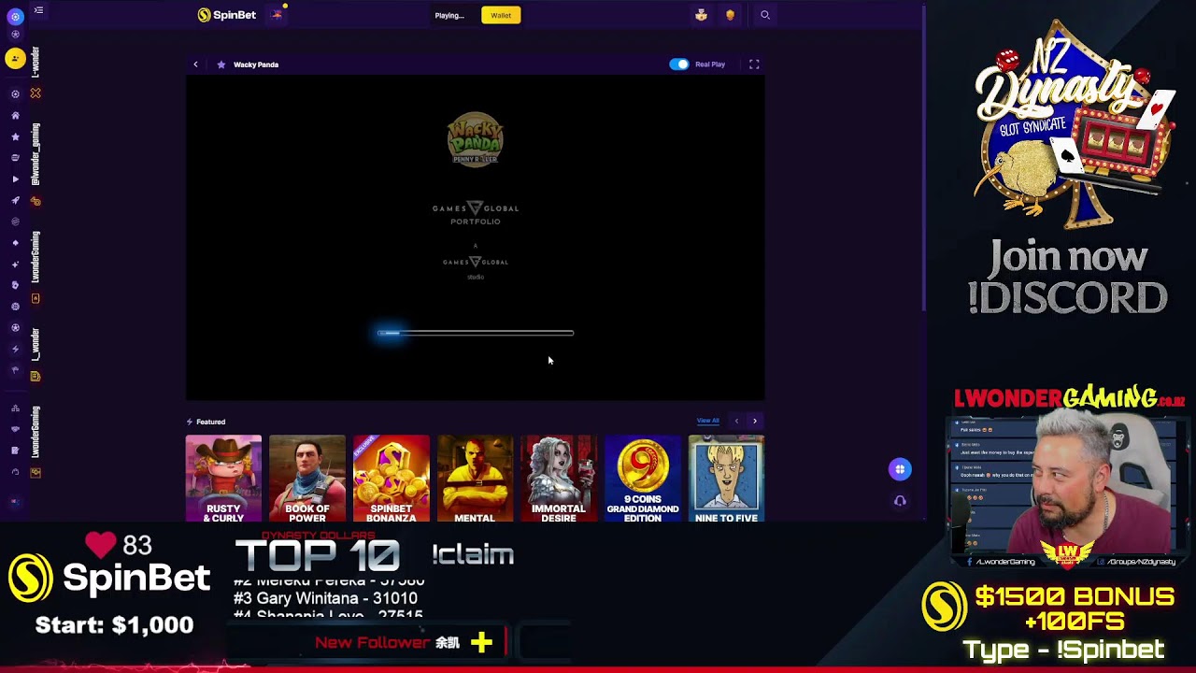
Task: Open Immortal Desire game thumbnail
Action: (559, 479)
